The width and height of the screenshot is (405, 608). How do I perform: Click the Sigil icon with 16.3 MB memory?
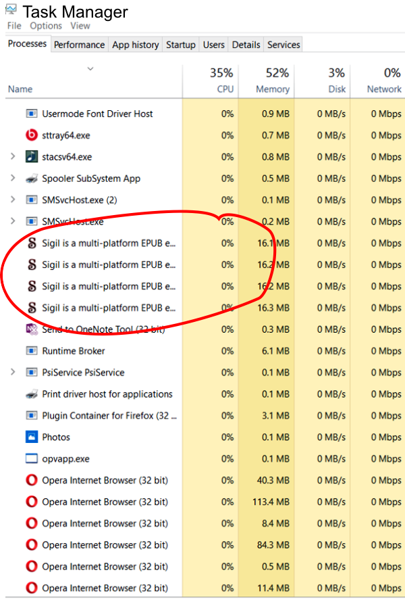pos(32,308)
